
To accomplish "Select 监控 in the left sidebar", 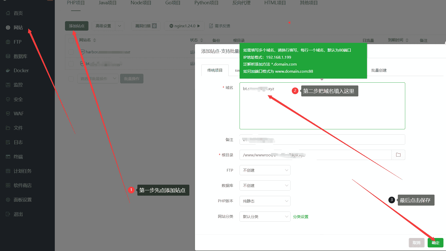I will (x=18, y=85).
